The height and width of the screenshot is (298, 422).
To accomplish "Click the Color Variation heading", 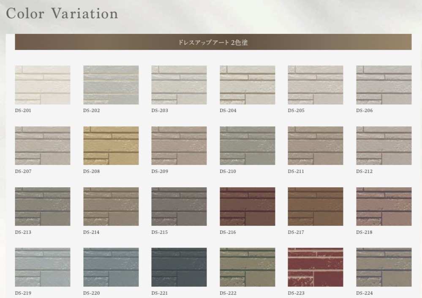I will point(62,14).
